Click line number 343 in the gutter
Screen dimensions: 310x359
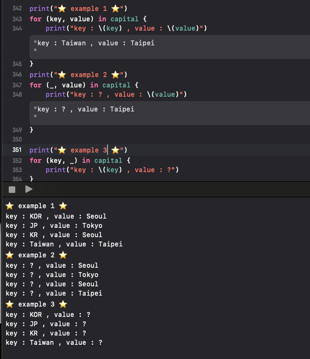pos(17,19)
